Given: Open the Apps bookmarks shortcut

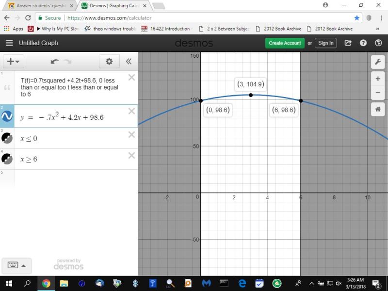Looking at the screenshot, I should click(14, 29).
